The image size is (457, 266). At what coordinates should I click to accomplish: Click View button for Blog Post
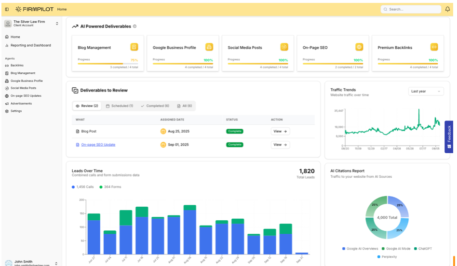pos(280,131)
